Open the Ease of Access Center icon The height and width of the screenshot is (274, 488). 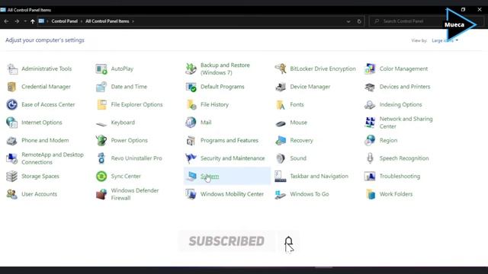pyautogui.click(x=12, y=104)
